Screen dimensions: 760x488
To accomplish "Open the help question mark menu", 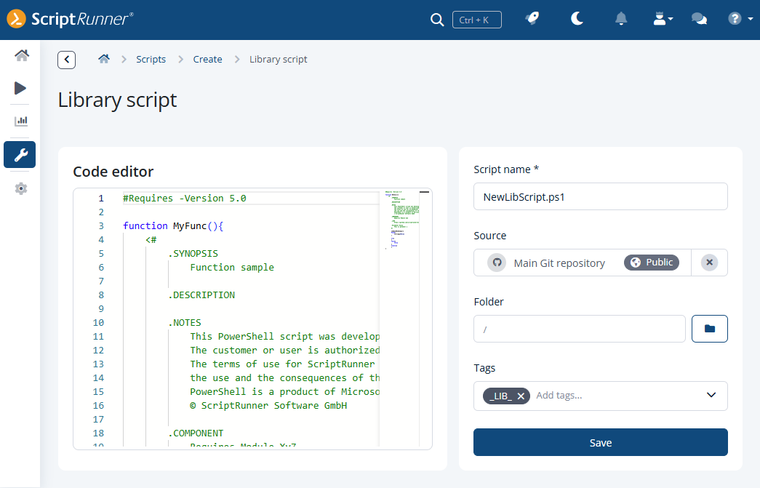I will click(x=740, y=19).
